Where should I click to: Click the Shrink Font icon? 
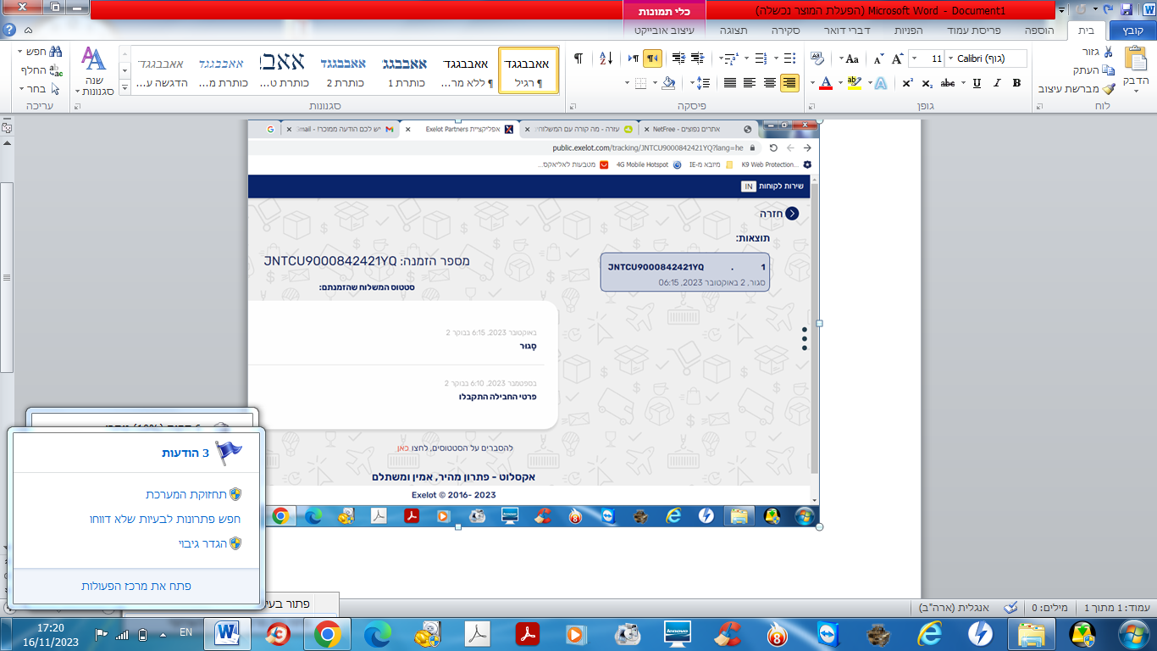pos(878,58)
